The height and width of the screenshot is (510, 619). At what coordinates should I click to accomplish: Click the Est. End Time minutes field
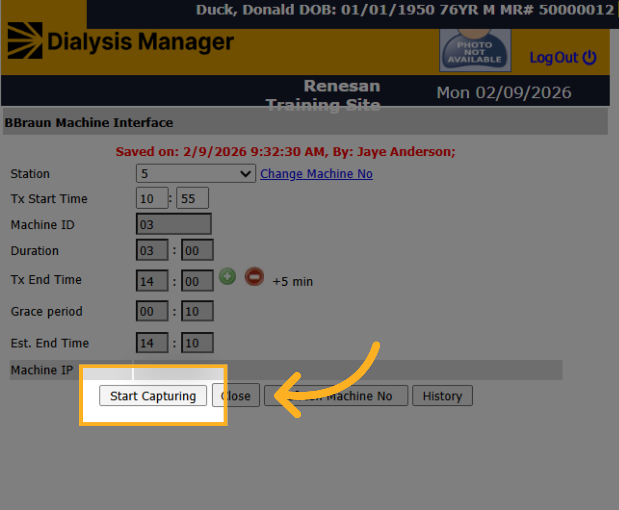pos(197,343)
